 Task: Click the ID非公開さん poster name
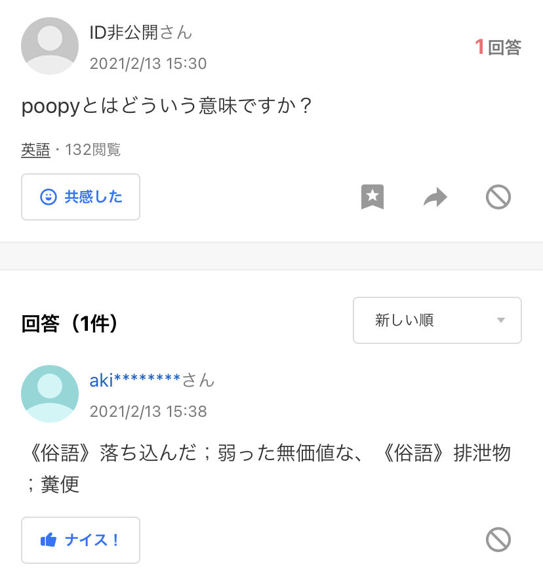point(141,32)
